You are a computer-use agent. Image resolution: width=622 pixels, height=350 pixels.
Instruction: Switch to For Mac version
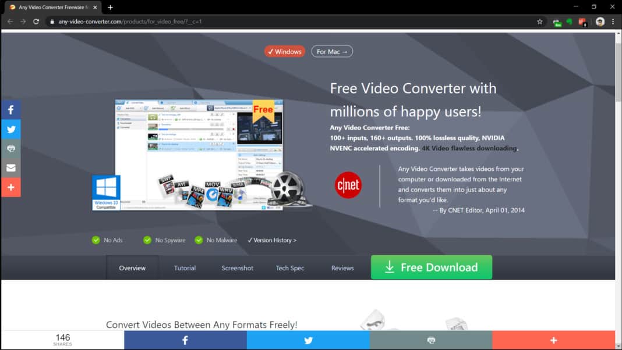point(332,52)
